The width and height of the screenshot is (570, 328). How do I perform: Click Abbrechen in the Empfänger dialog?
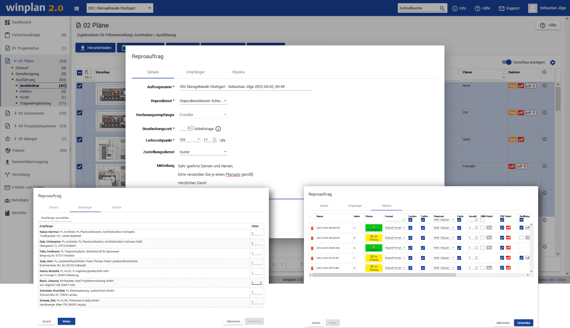(233, 321)
